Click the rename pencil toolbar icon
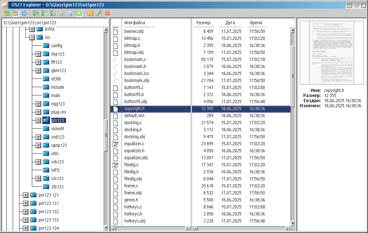Viewport: 368px width, 233px height. [x=99, y=13]
